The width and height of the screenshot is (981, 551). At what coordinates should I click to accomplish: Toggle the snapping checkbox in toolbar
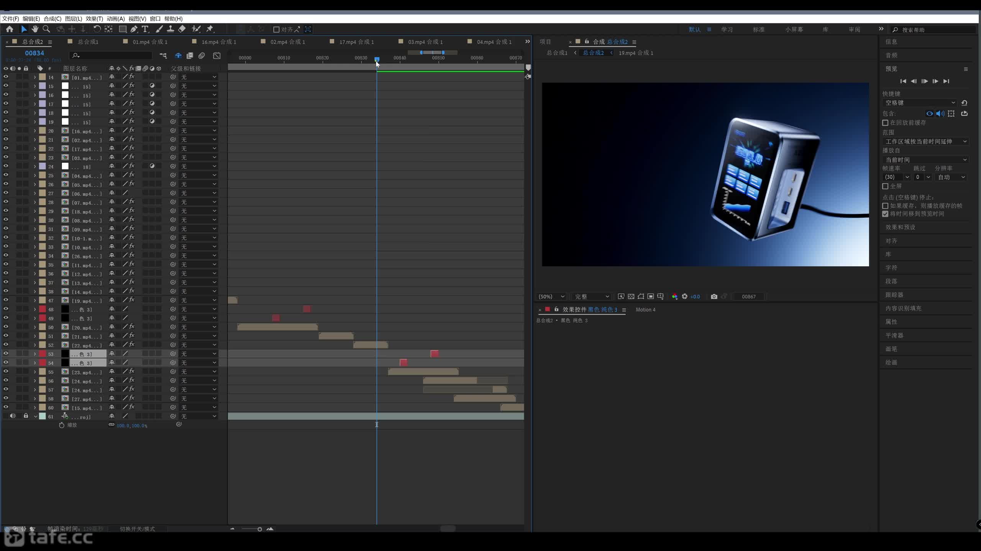(x=276, y=29)
